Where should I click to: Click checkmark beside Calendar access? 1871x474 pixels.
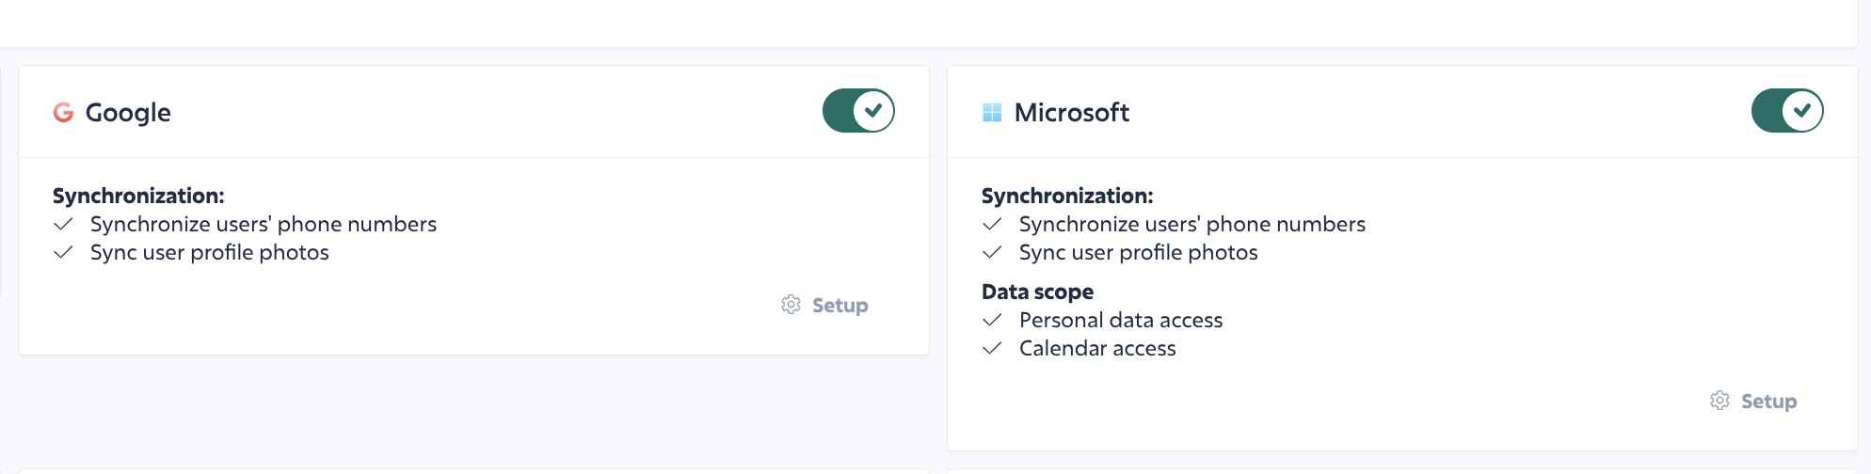tap(992, 348)
